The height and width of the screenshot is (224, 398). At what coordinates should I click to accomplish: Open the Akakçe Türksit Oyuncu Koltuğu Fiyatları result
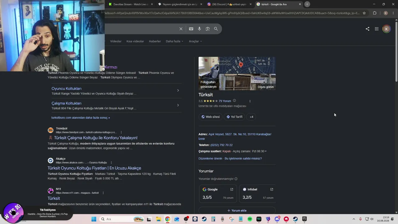(x=94, y=168)
